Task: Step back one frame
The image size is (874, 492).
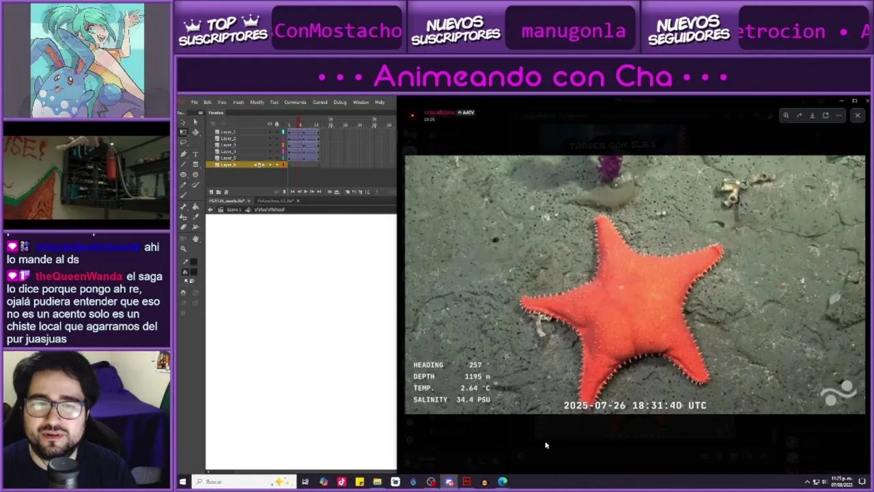Action: pyautogui.click(x=299, y=191)
